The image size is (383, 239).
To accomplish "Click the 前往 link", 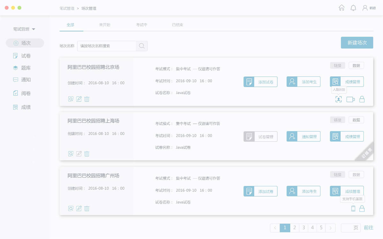I will click(x=369, y=228).
